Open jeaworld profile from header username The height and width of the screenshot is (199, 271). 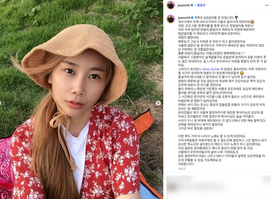coord(184,5)
